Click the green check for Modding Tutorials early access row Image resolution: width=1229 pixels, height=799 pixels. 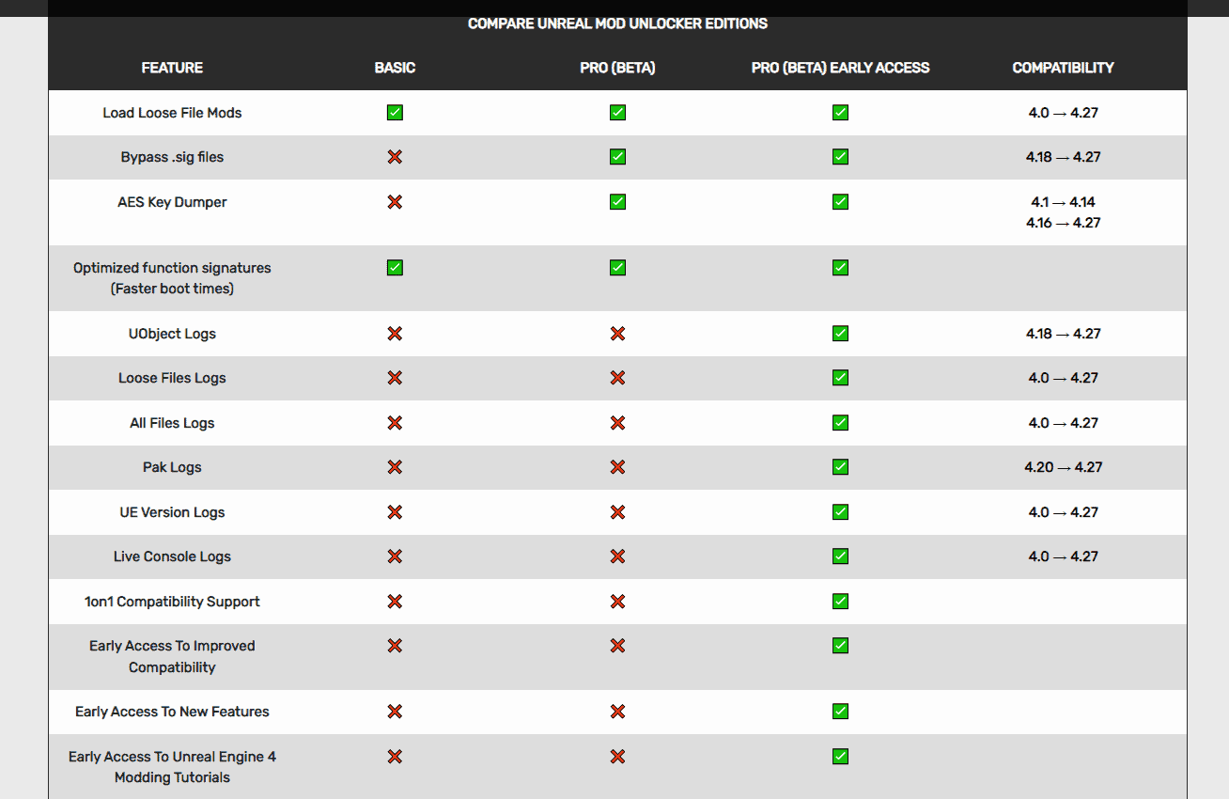pos(840,757)
